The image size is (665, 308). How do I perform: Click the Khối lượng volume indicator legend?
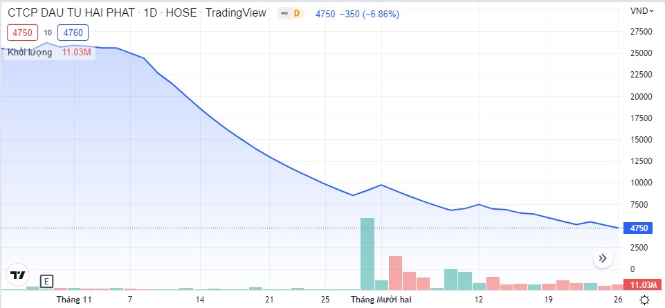coord(30,52)
